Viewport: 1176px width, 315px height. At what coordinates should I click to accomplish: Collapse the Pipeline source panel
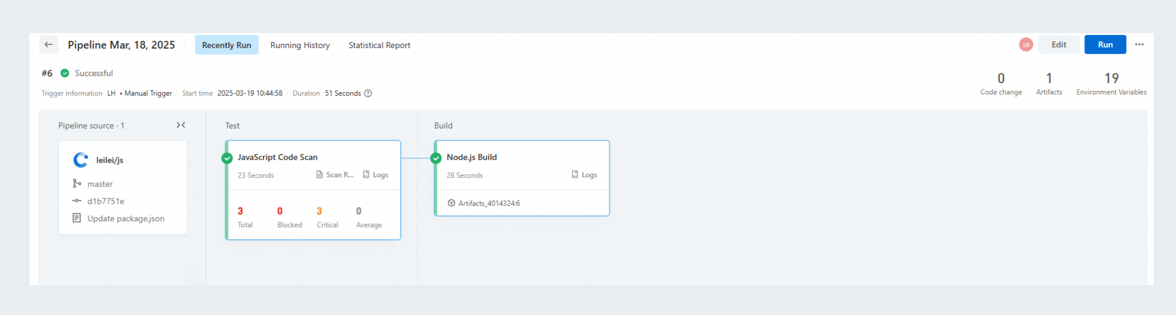click(181, 125)
